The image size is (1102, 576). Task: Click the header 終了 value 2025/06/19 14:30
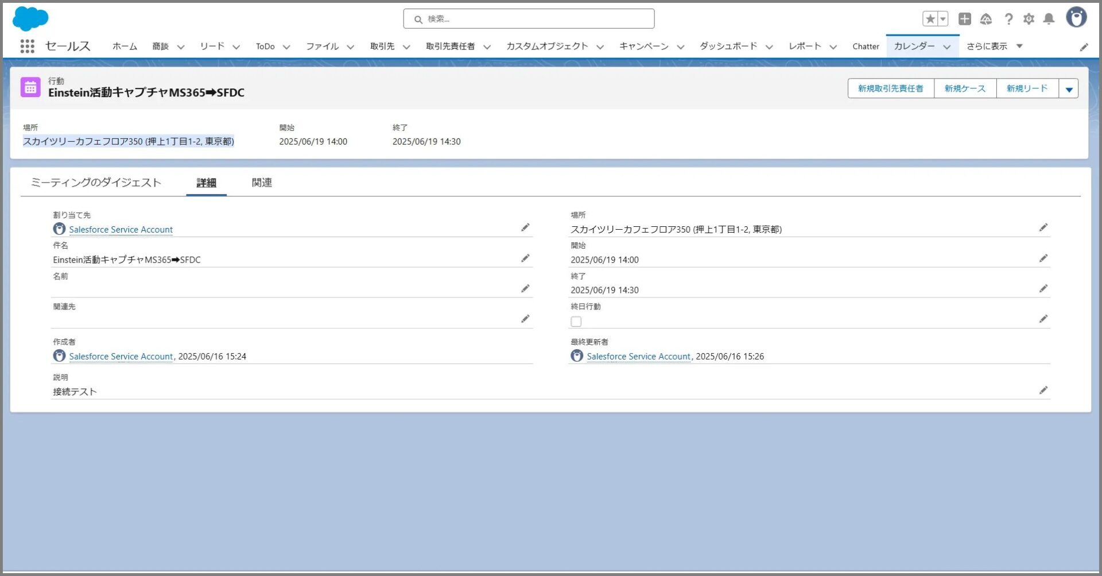coord(426,141)
